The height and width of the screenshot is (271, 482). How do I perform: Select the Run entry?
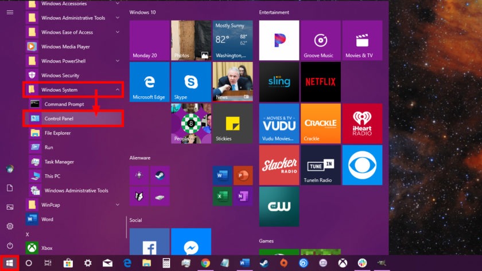click(x=73, y=147)
